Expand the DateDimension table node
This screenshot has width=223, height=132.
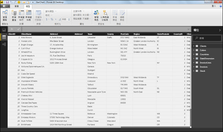tap(194, 58)
